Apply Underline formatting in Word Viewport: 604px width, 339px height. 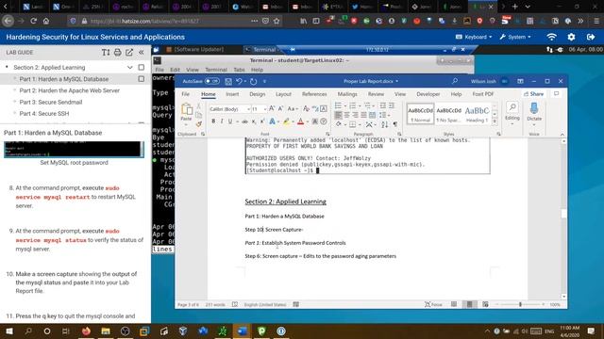click(x=230, y=121)
